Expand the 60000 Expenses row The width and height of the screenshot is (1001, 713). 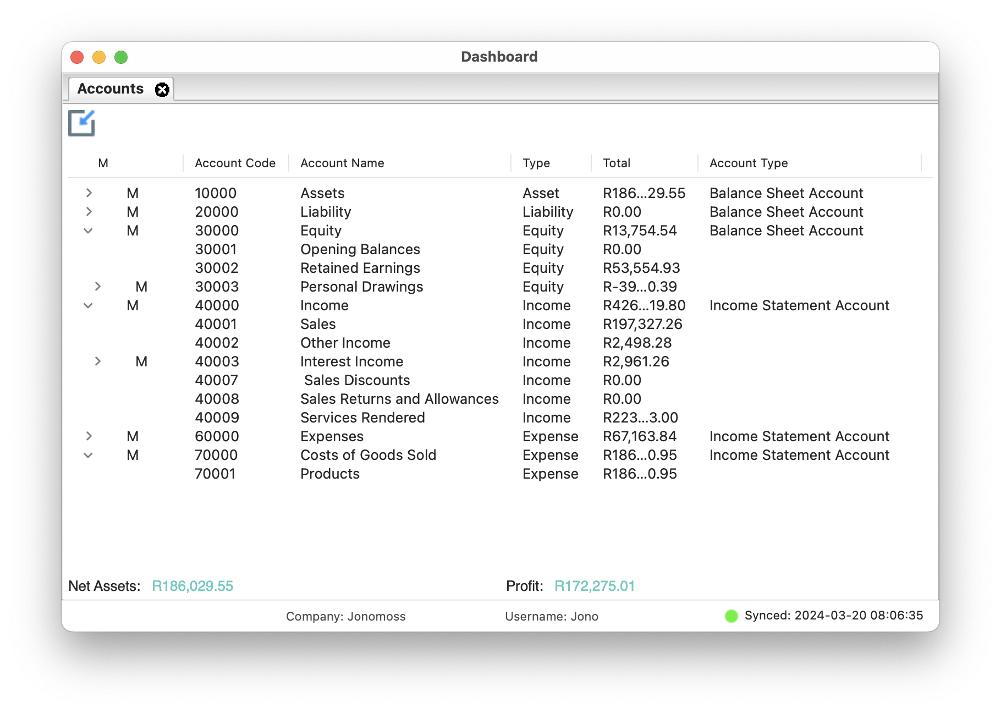89,436
